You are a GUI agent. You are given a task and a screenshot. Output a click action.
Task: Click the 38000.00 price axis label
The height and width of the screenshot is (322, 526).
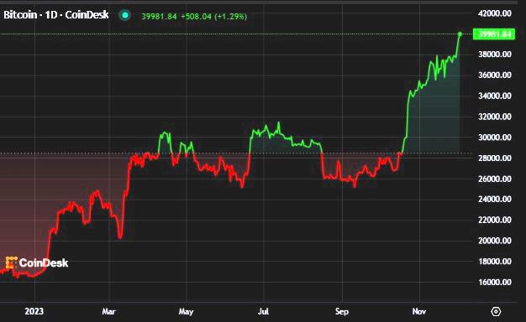[x=495, y=55]
